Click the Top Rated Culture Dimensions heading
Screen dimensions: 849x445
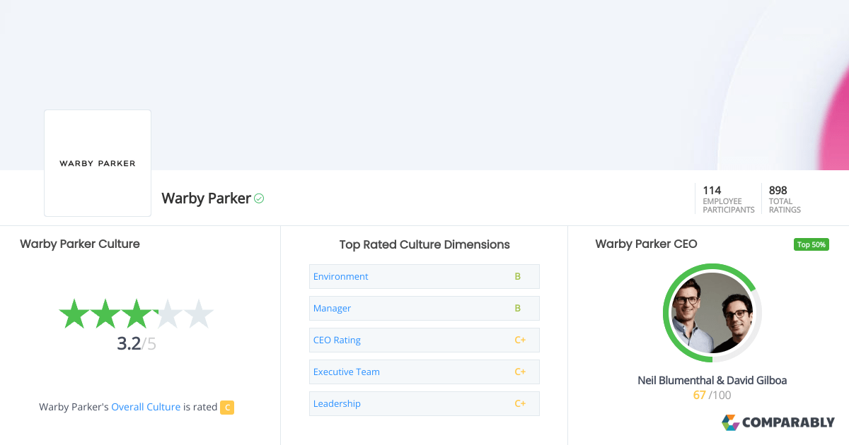[424, 244]
